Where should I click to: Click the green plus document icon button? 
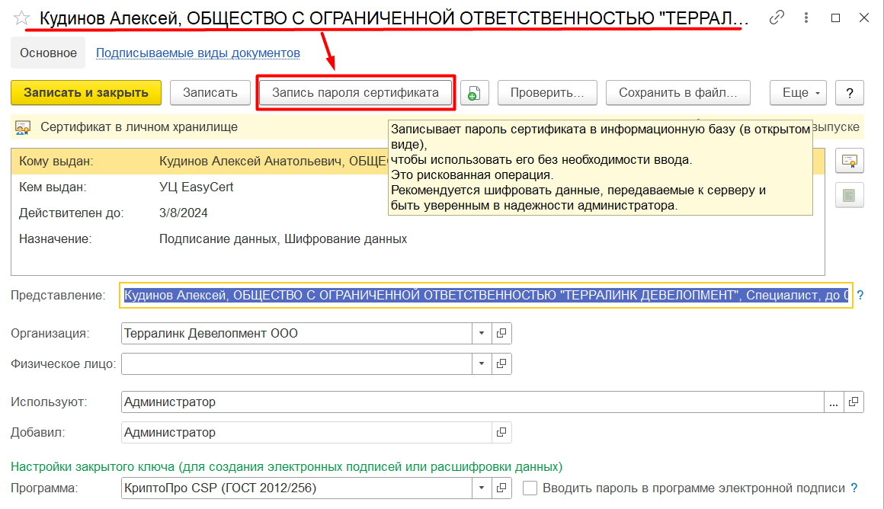click(474, 93)
